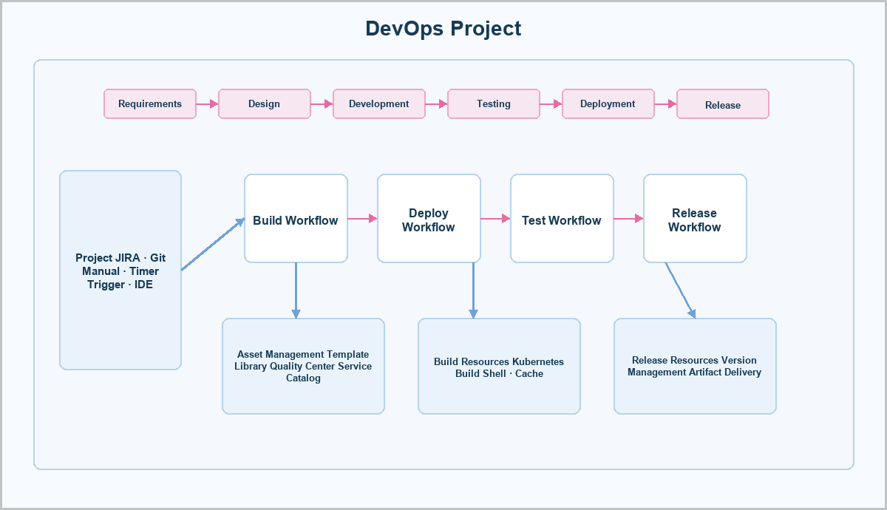Select the Testing stage box
The image size is (887, 510).
click(x=494, y=104)
